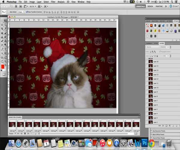Switch to the Channels tab
This screenshot has height=150, width=180.
[149, 43]
